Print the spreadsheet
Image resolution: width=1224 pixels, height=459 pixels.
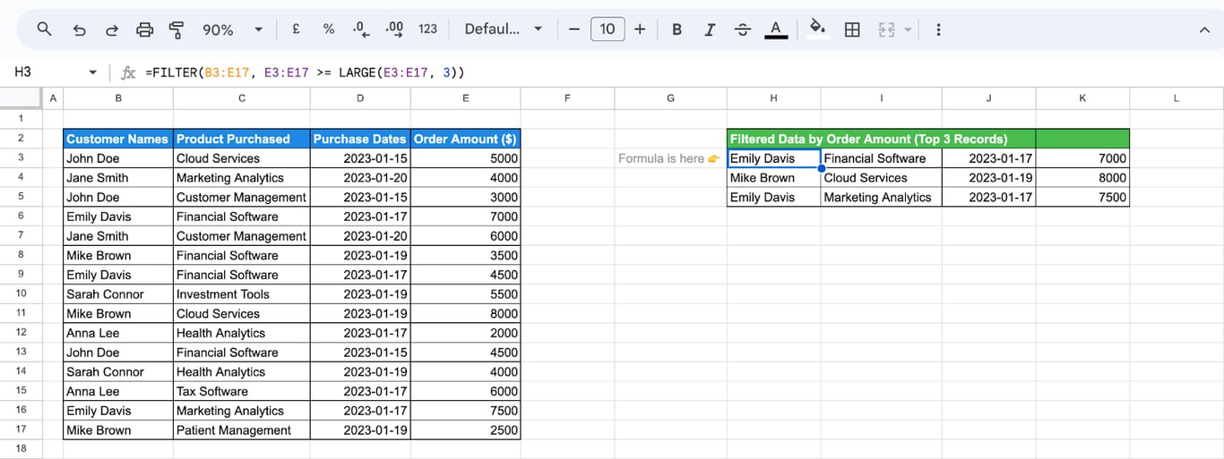tap(144, 30)
